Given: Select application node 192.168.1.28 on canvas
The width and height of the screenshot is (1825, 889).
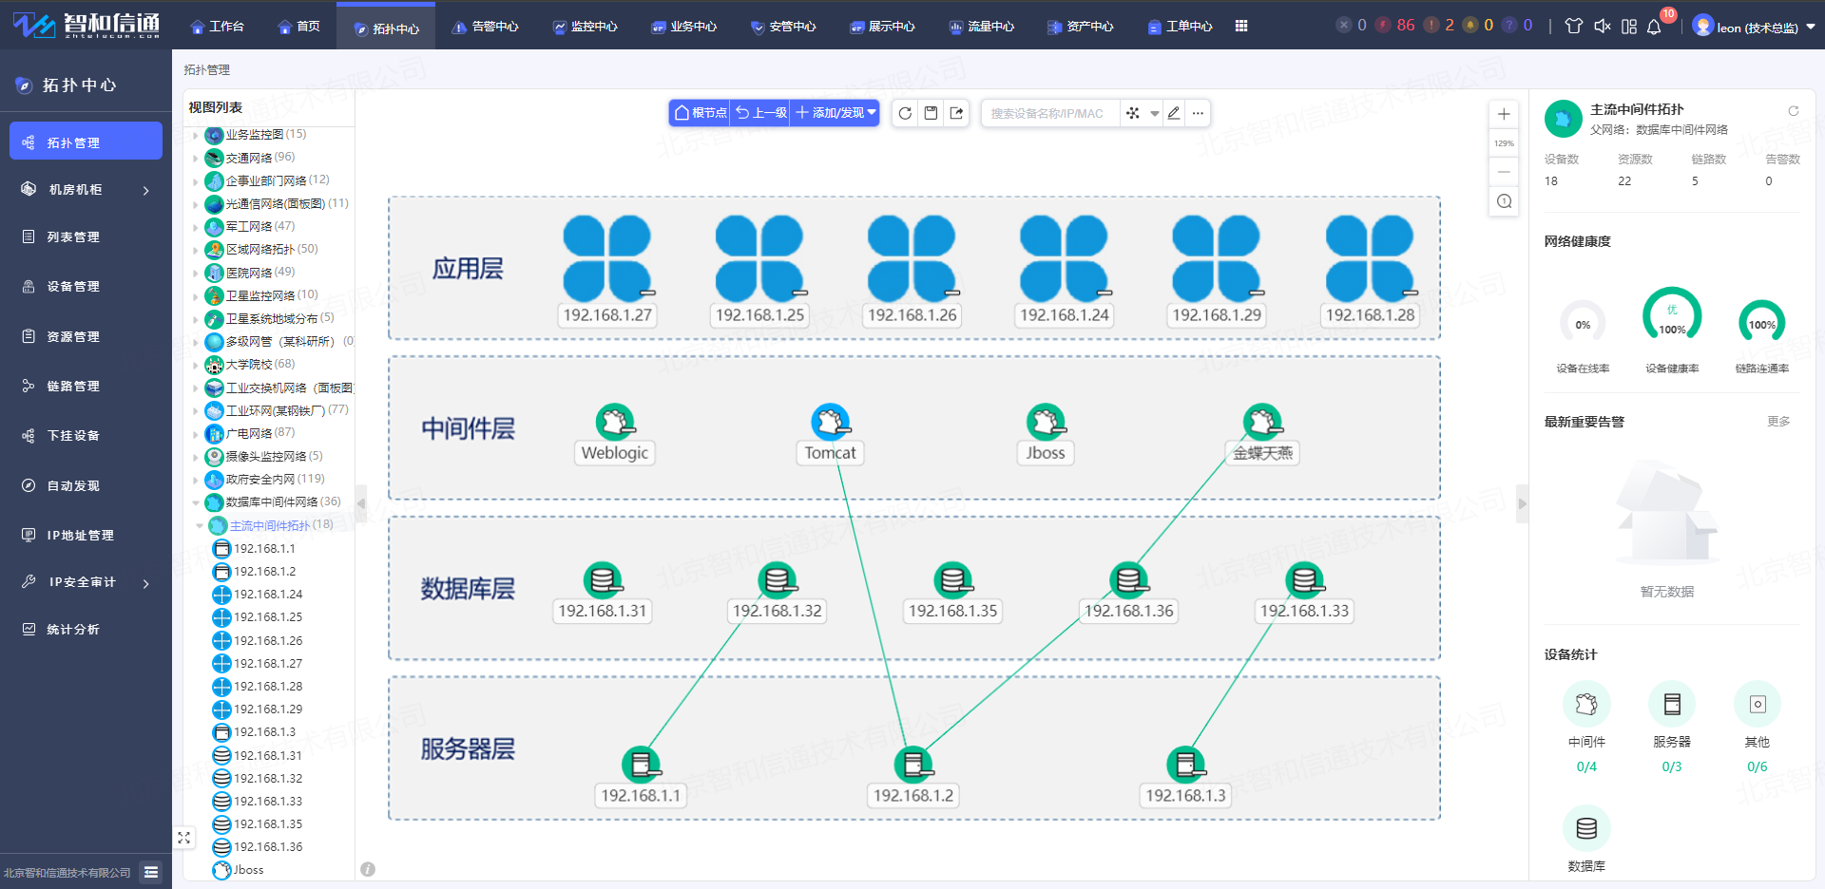Looking at the screenshot, I should click(1371, 272).
